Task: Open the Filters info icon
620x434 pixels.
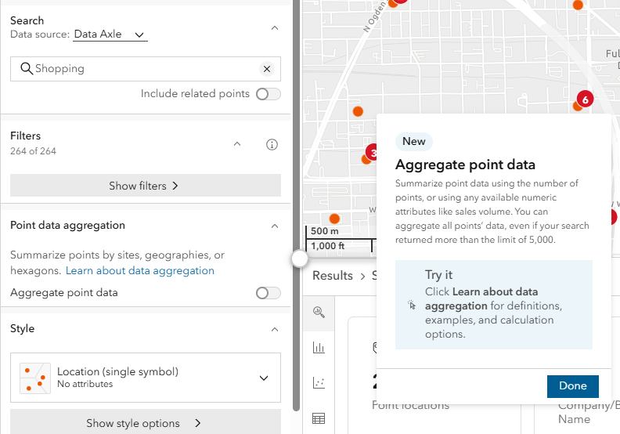Action: tap(272, 144)
